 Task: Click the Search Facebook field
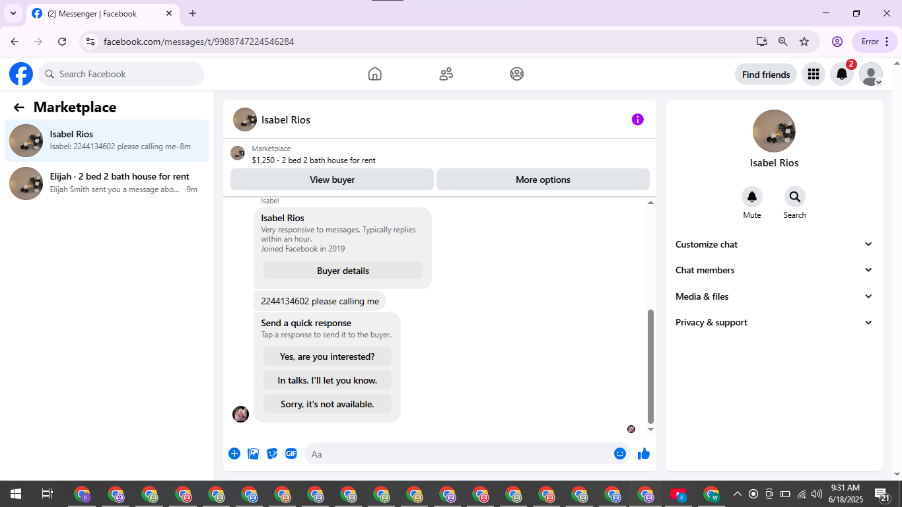pos(121,74)
